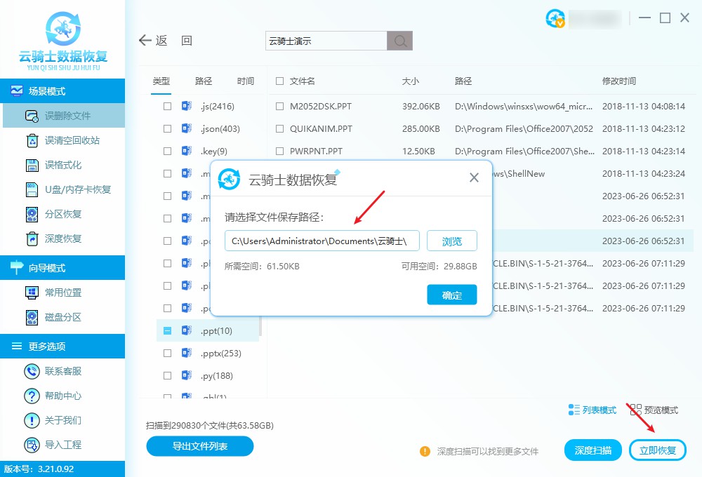
Task: Switch to the 路径 tab
Action: [x=203, y=81]
